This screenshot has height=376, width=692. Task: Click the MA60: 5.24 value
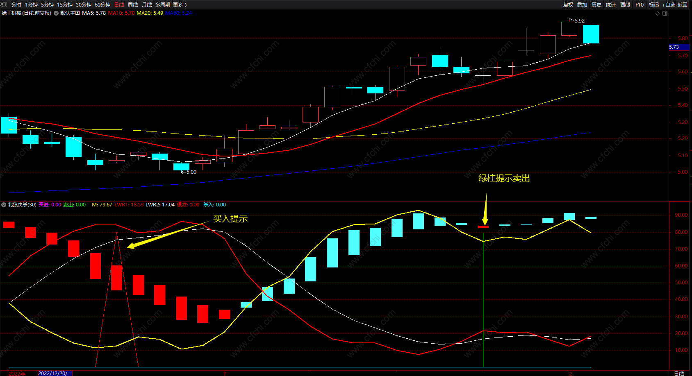[x=178, y=13]
